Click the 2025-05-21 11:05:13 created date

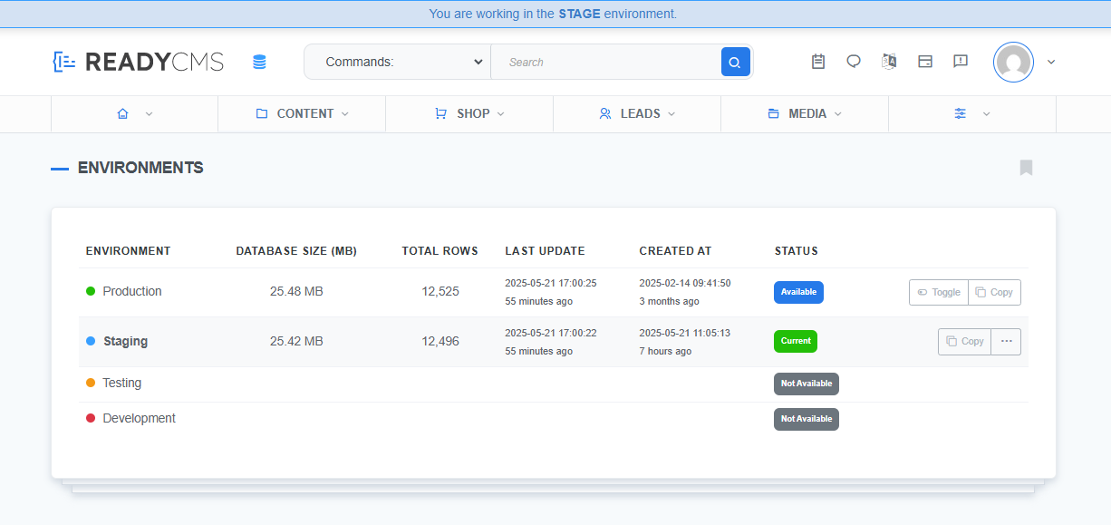[685, 333]
